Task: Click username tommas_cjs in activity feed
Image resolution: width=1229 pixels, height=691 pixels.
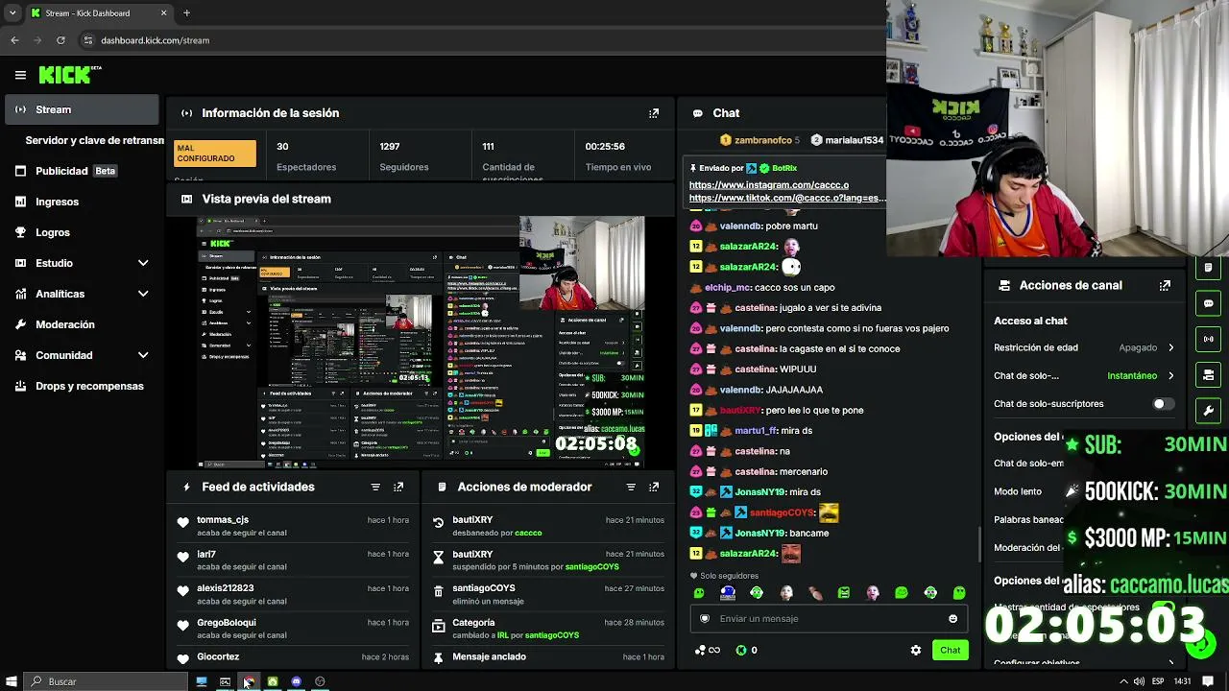Action: (223, 520)
